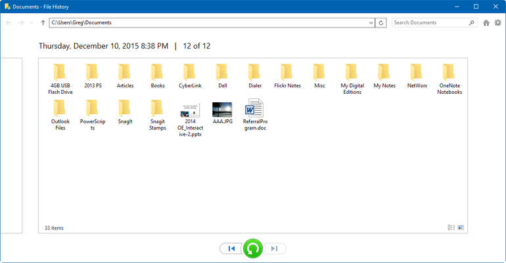The height and width of the screenshot is (263, 506).
Task: Expand the address bar history dropdown
Action: (x=371, y=23)
